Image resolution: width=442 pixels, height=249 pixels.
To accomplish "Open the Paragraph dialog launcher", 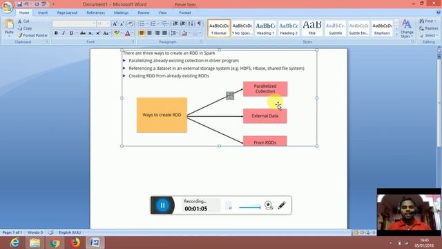I will [201, 41].
